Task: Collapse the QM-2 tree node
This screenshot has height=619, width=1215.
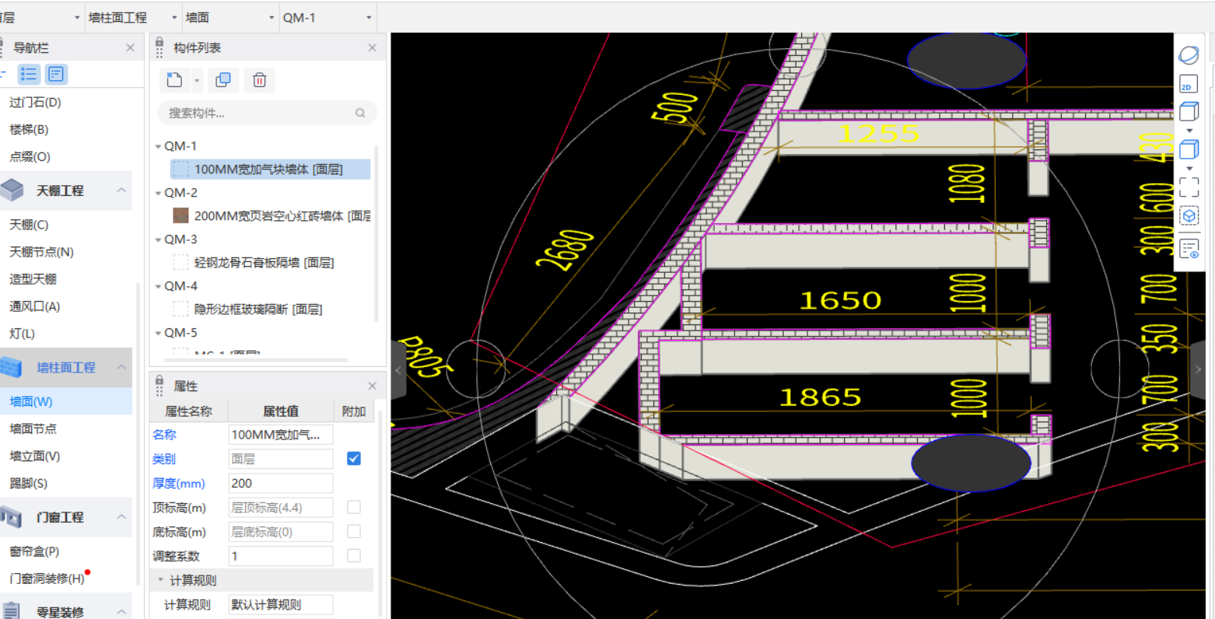Action: [158, 193]
